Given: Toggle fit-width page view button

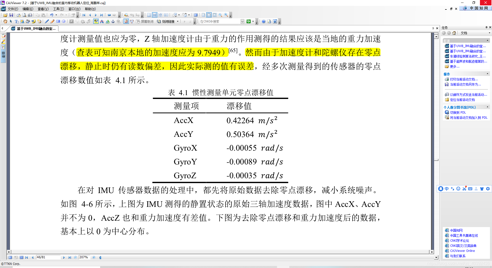Looking at the screenshot, I should click(x=209, y=15).
